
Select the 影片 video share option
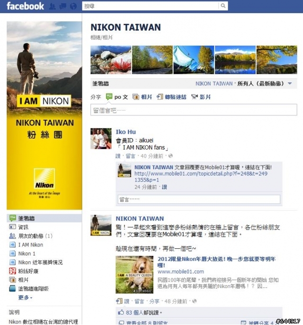click(x=201, y=97)
